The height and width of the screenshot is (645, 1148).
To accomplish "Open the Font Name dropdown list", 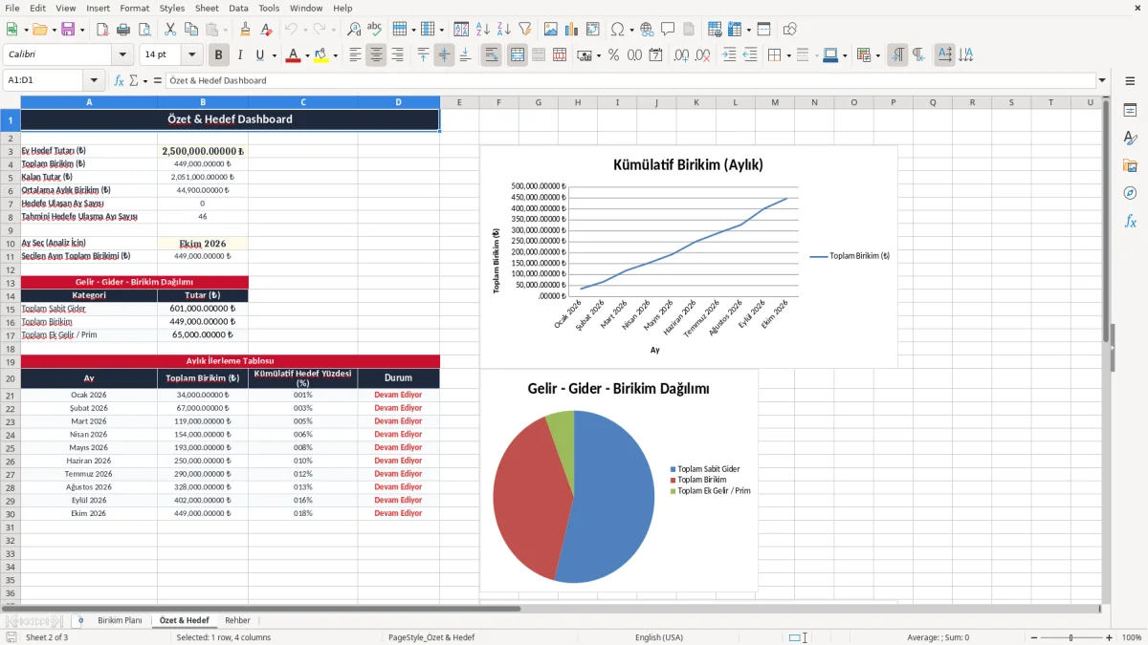I will click(x=122, y=55).
